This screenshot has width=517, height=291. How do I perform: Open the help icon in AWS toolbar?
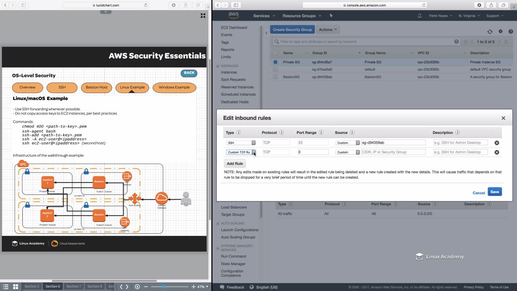(x=511, y=32)
